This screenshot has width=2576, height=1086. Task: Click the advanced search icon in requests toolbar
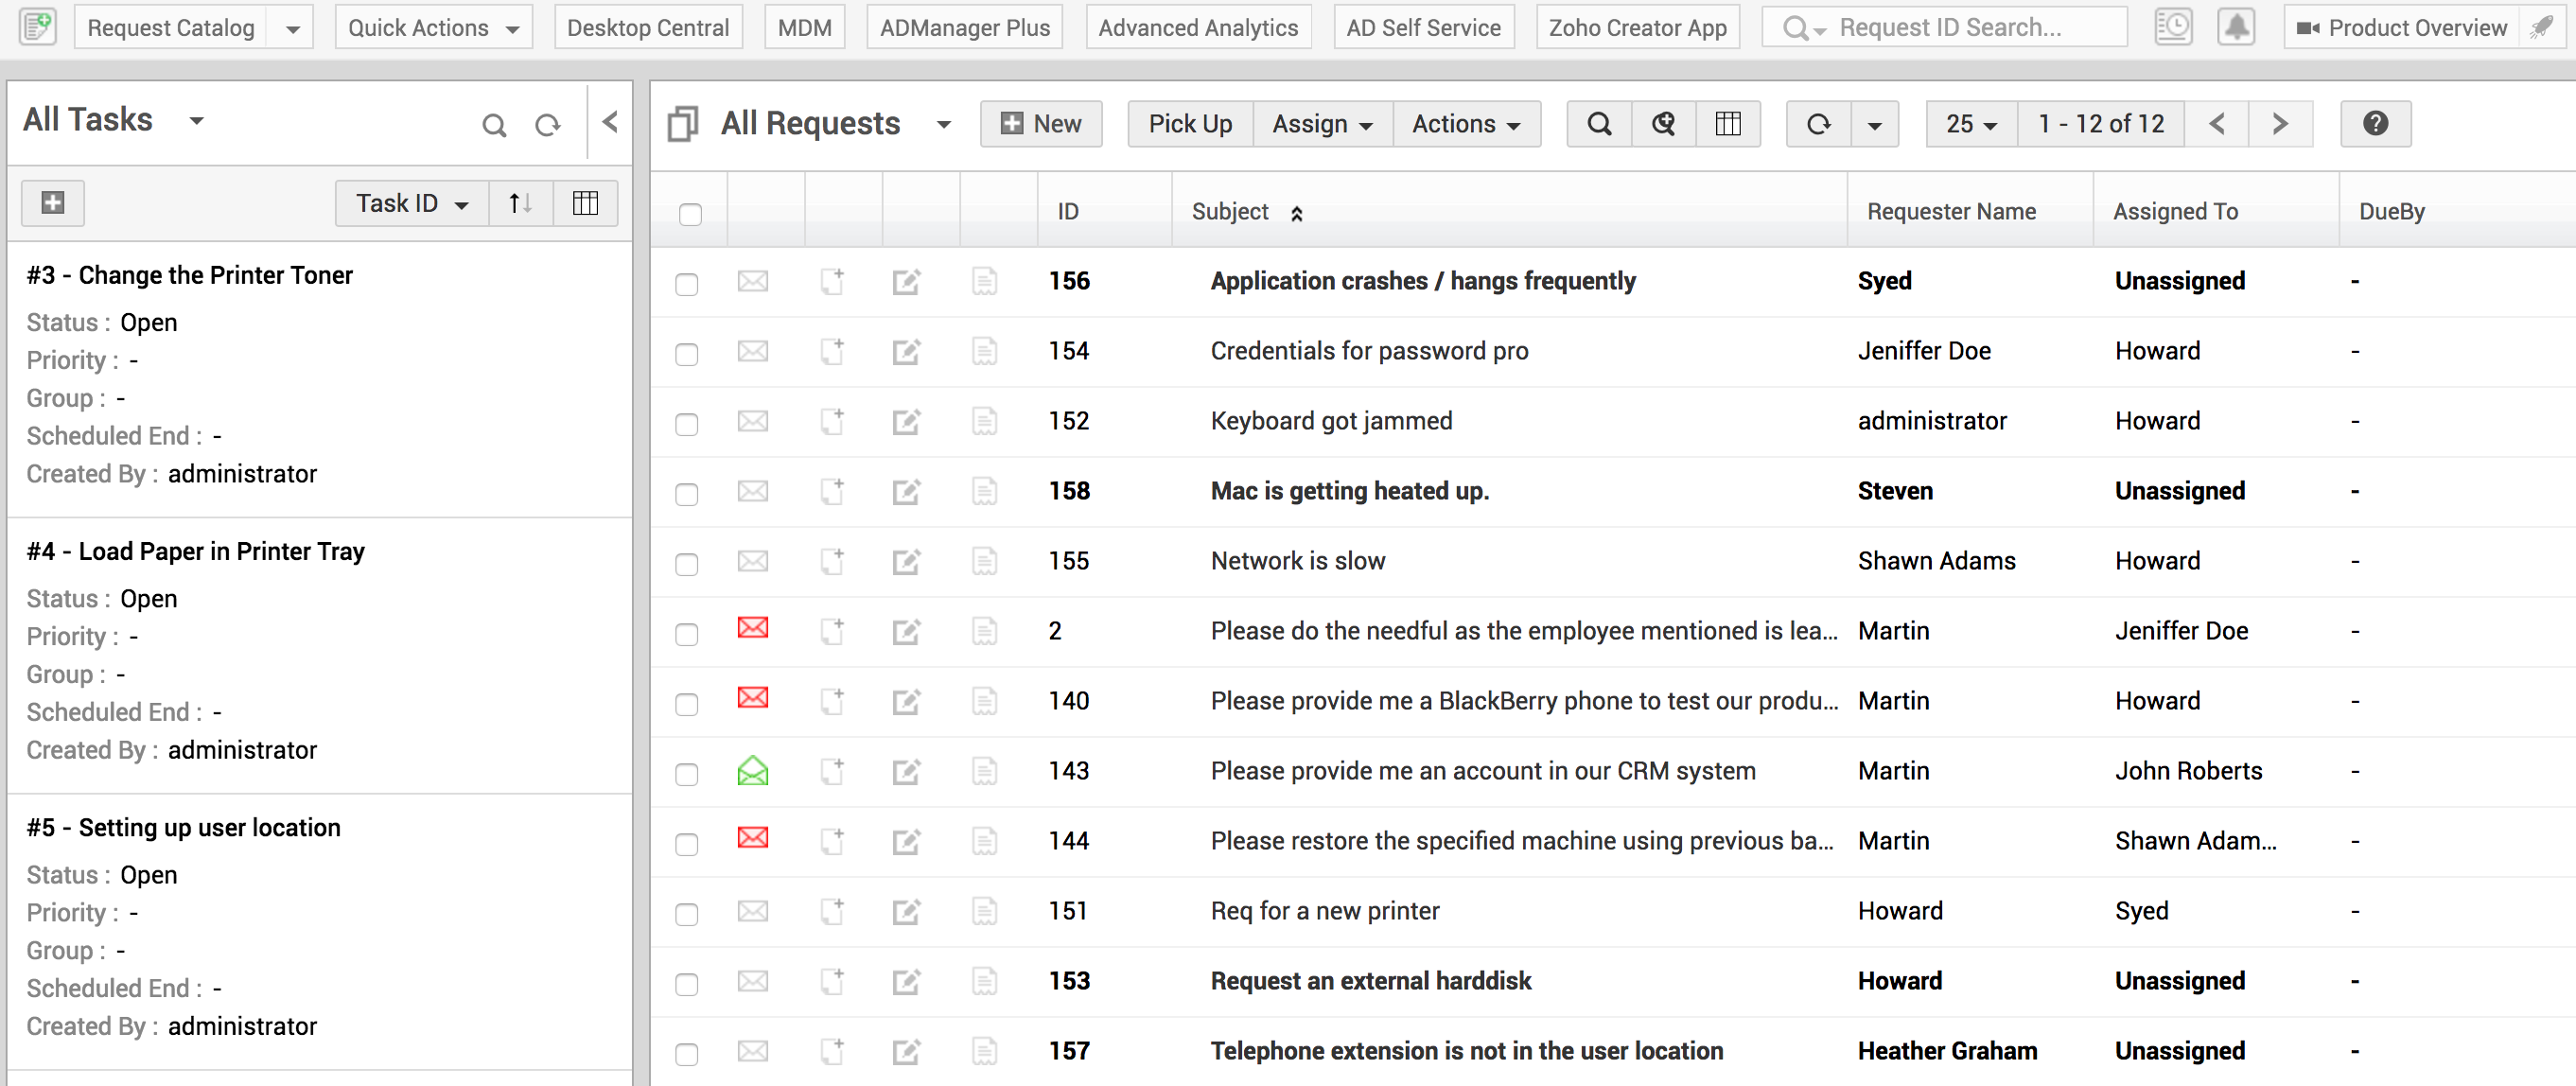(x=1663, y=124)
